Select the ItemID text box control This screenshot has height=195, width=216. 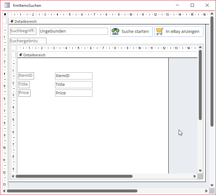(x=74, y=76)
